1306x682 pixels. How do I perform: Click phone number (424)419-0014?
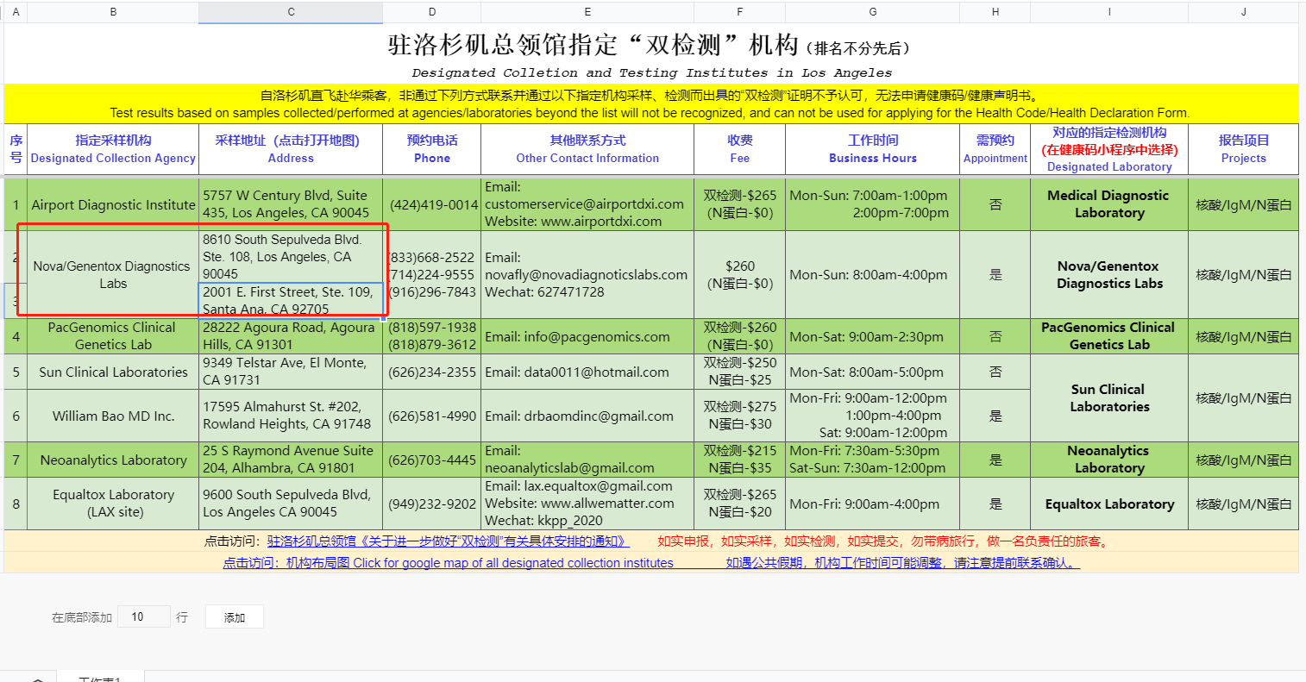[432, 204]
